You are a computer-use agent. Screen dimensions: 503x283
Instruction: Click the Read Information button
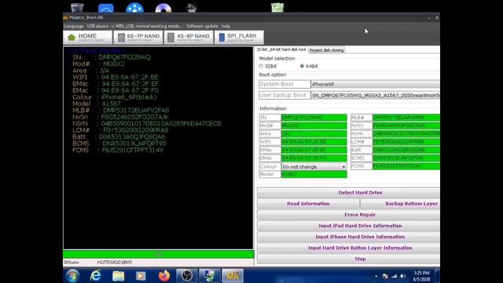(308, 204)
